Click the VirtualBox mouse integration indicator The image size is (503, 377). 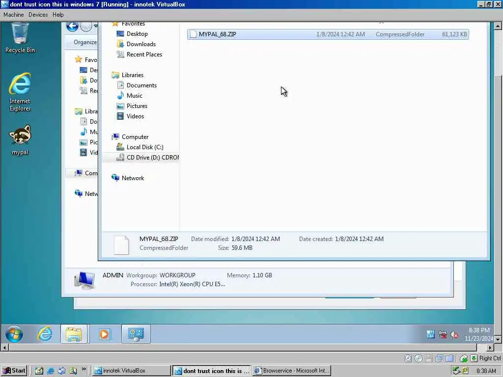(464, 358)
